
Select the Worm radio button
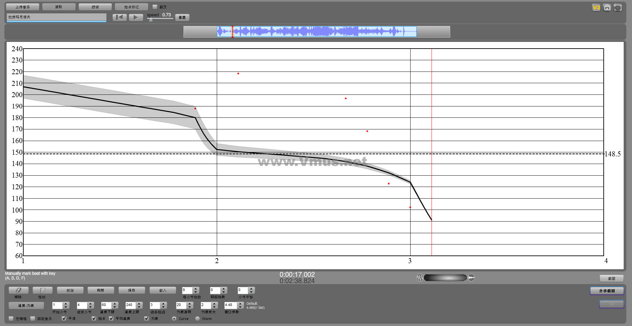pyautogui.click(x=197, y=318)
